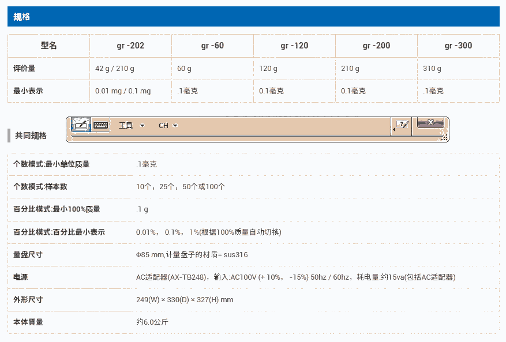Click the gr -120 column header
This screenshot has width=506, height=342.
pos(294,46)
